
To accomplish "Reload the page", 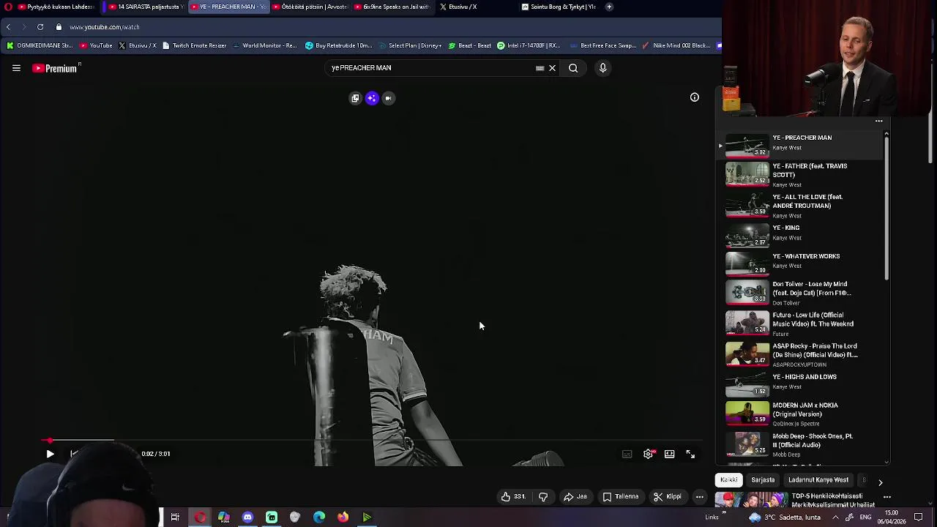I will coord(40,27).
